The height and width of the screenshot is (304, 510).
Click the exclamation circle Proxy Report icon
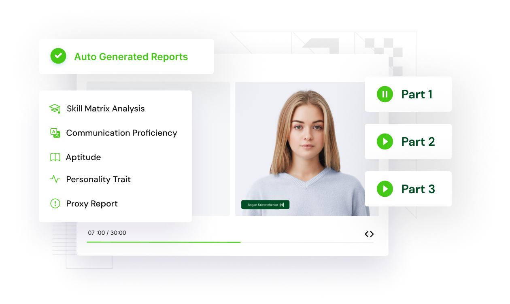pos(55,204)
